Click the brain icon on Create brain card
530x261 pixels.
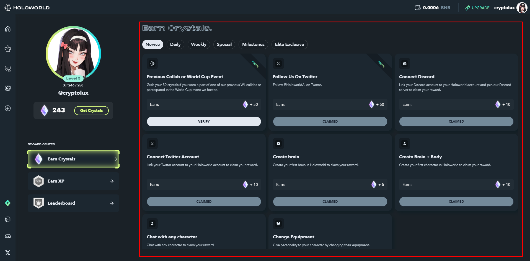click(278, 144)
